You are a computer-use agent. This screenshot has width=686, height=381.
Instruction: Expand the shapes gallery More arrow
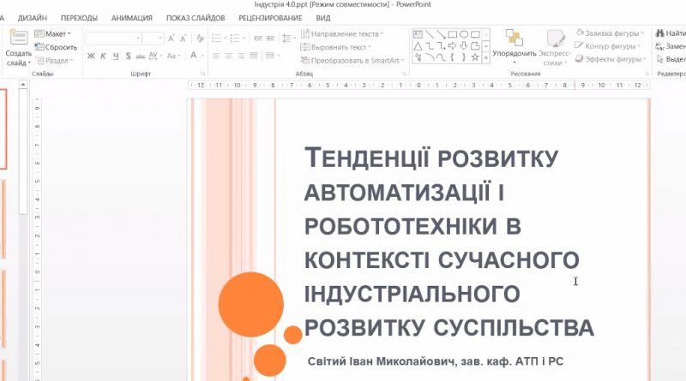[486, 58]
